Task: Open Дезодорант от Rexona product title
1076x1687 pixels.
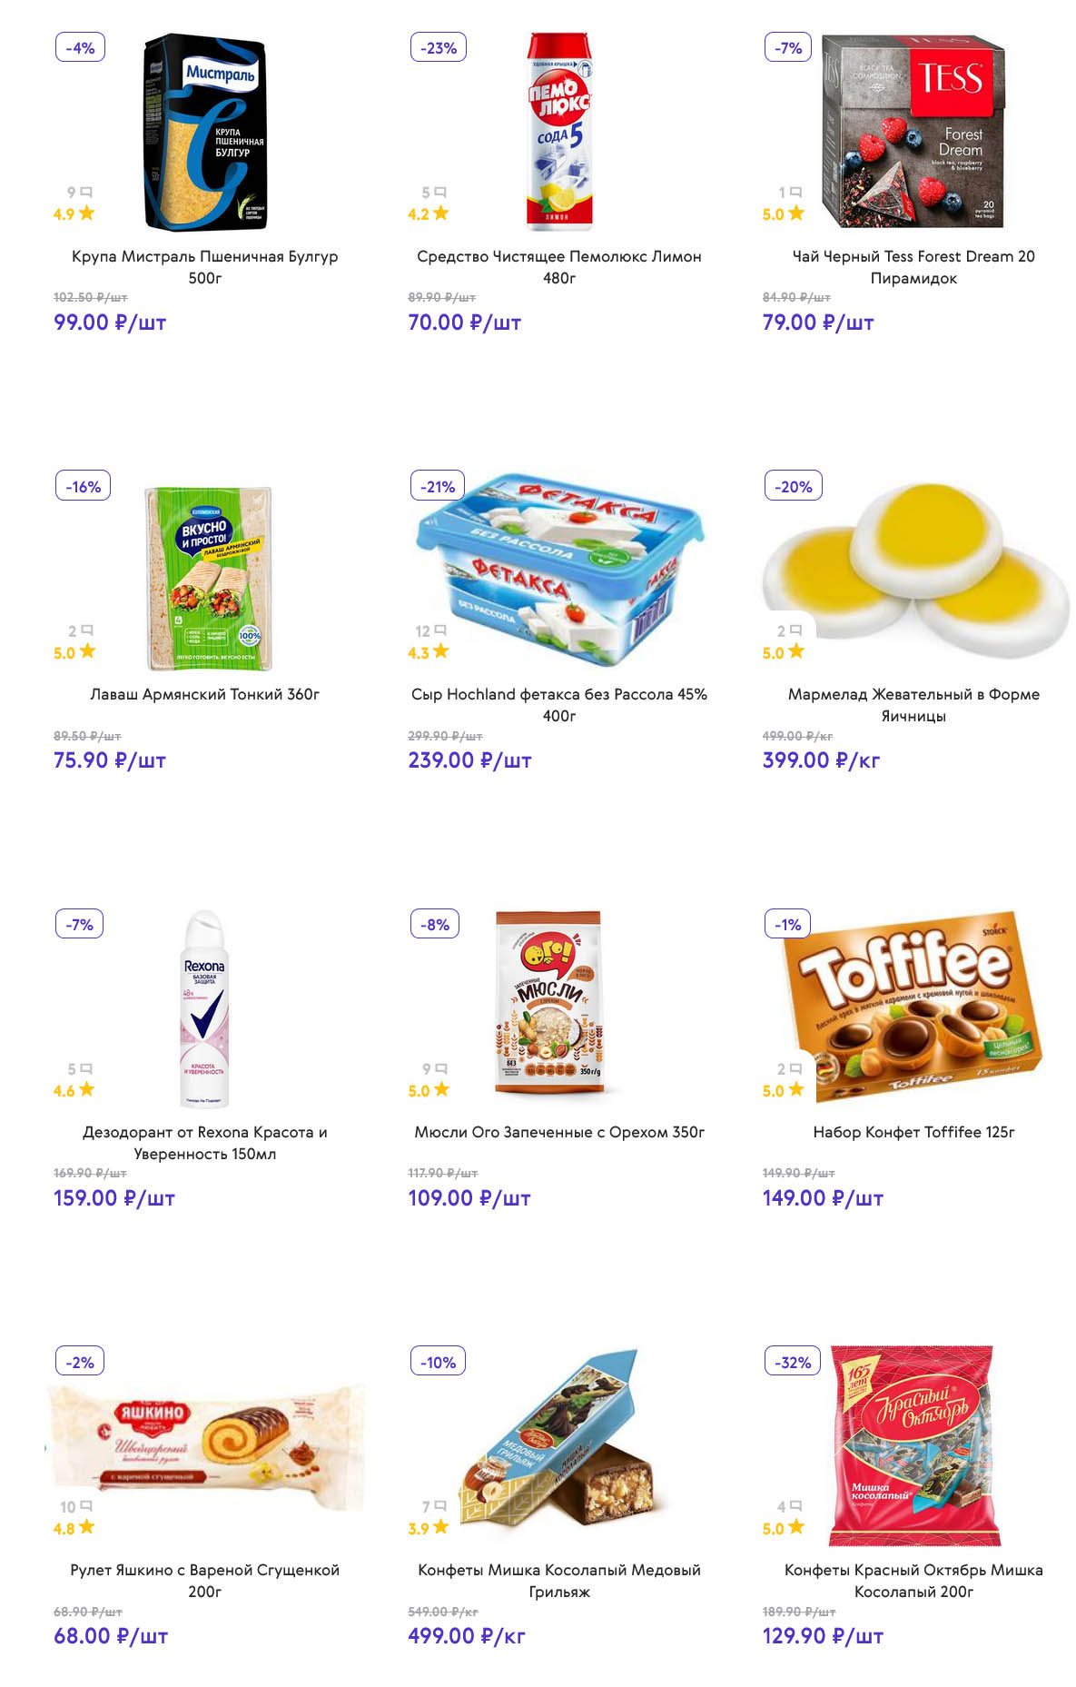Action: 205,1143
